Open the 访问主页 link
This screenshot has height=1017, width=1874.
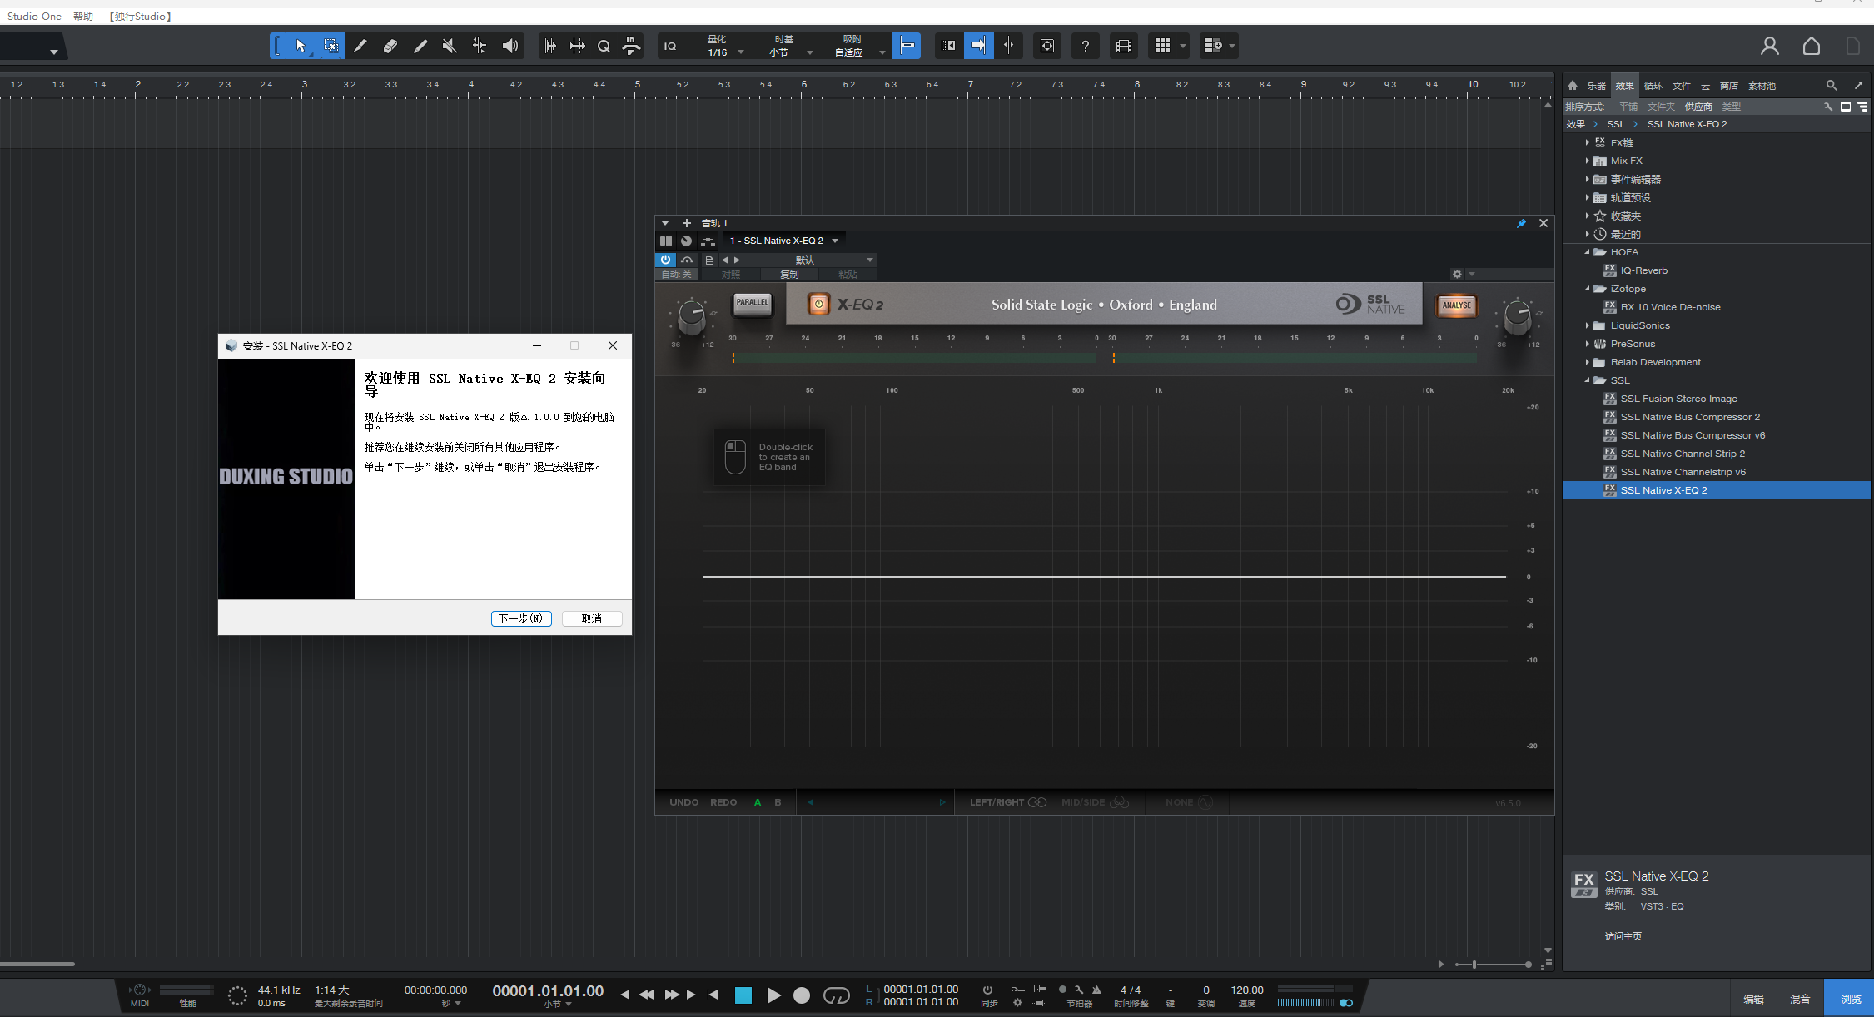click(x=1623, y=936)
